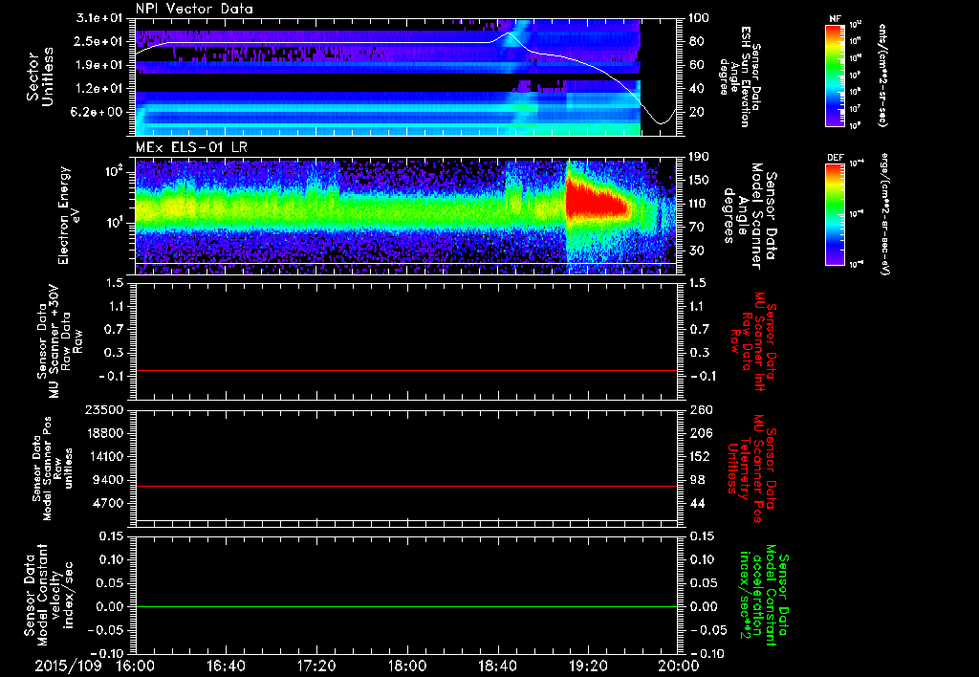
Task: Click the "3.1e+01" sector tick value
Action: [x=101, y=17]
